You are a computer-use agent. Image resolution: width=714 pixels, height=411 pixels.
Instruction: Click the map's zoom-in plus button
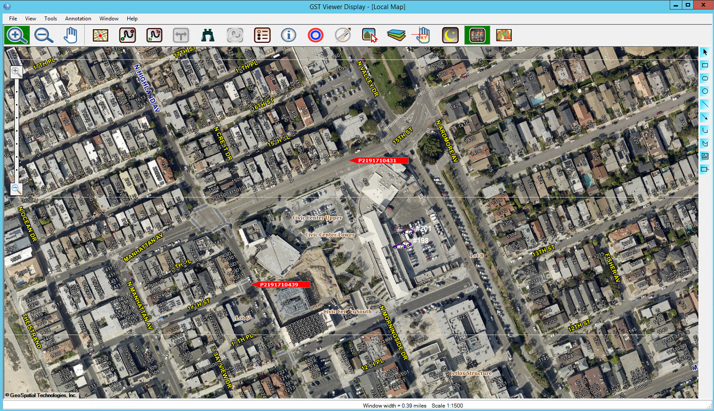tap(16, 71)
